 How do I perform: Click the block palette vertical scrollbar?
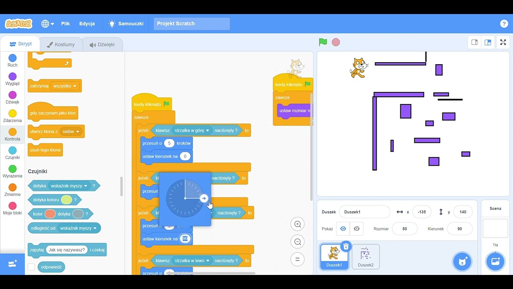coord(121,186)
